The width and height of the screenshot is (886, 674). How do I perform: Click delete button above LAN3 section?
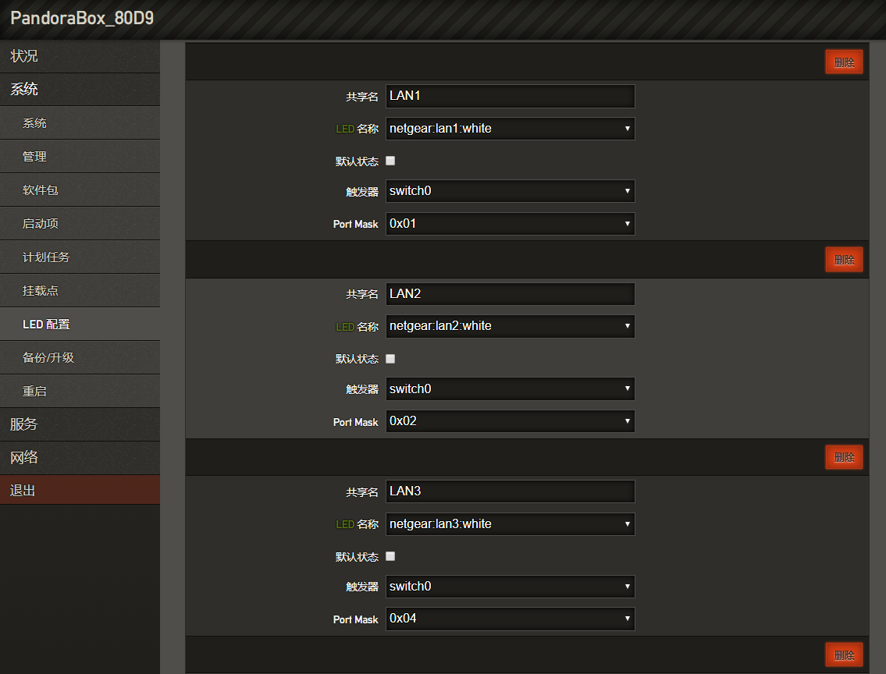click(x=844, y=457)
